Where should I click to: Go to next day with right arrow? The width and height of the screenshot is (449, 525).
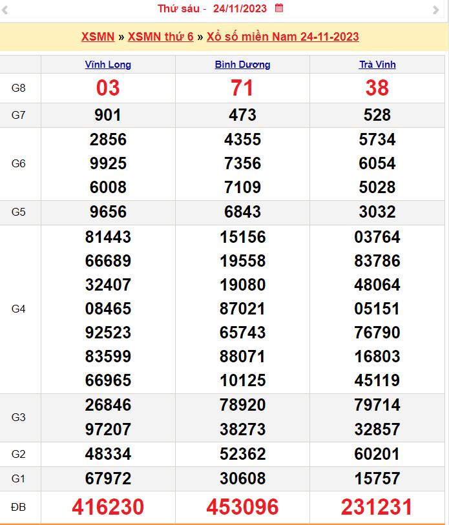click(435, 10)
